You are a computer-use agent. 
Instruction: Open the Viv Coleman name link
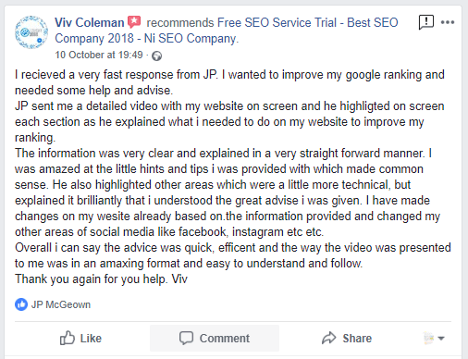click(x=90, y=22)
